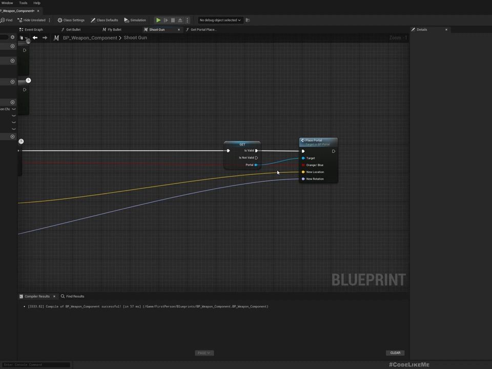Click second add plus button in left panel
The image size is (492, 369).
coord(12,60)
